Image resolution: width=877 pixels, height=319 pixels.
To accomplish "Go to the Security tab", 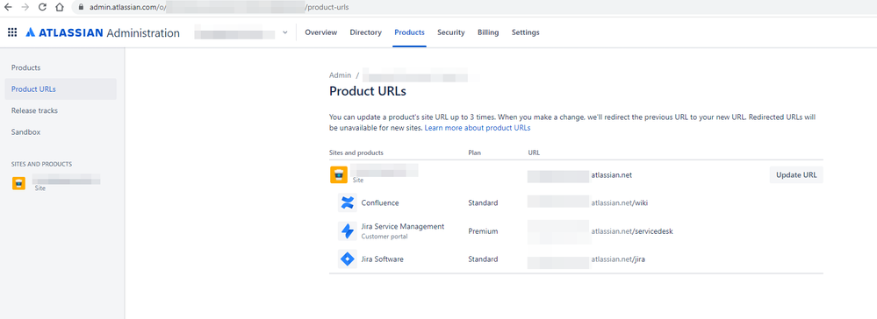I will tap(451, 32).
